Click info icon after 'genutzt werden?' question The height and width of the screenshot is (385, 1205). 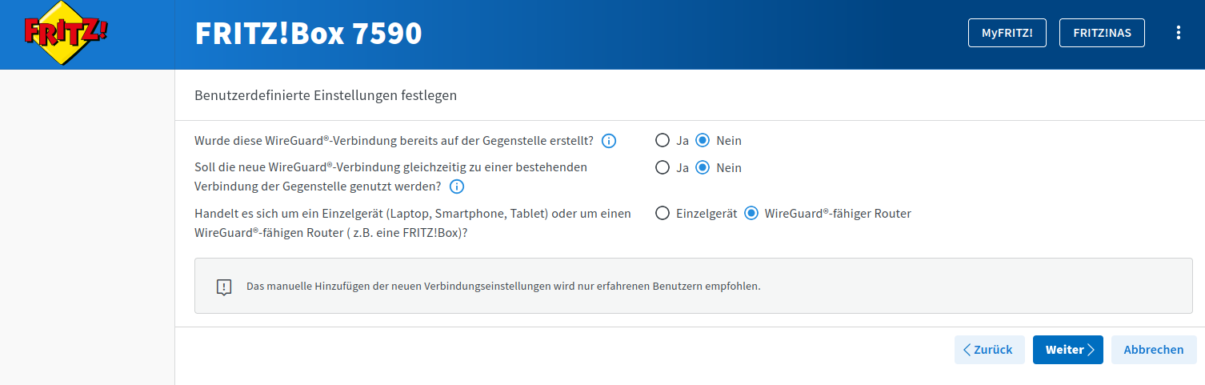[457, 186]
